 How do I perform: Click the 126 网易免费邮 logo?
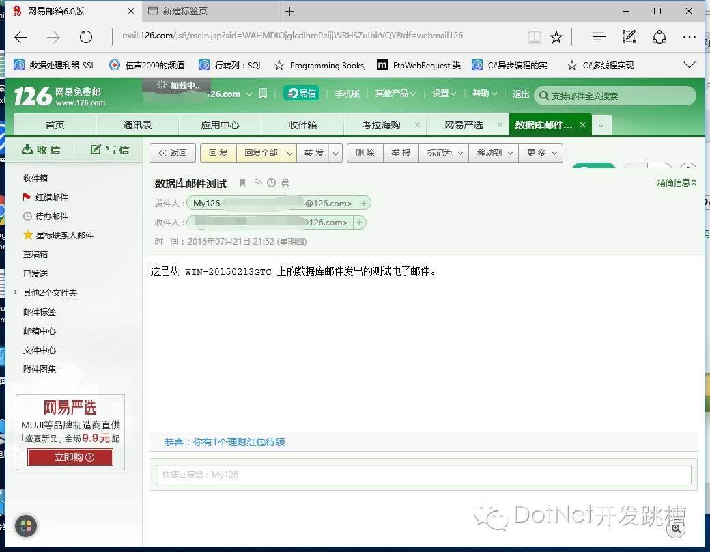(59, 96)
